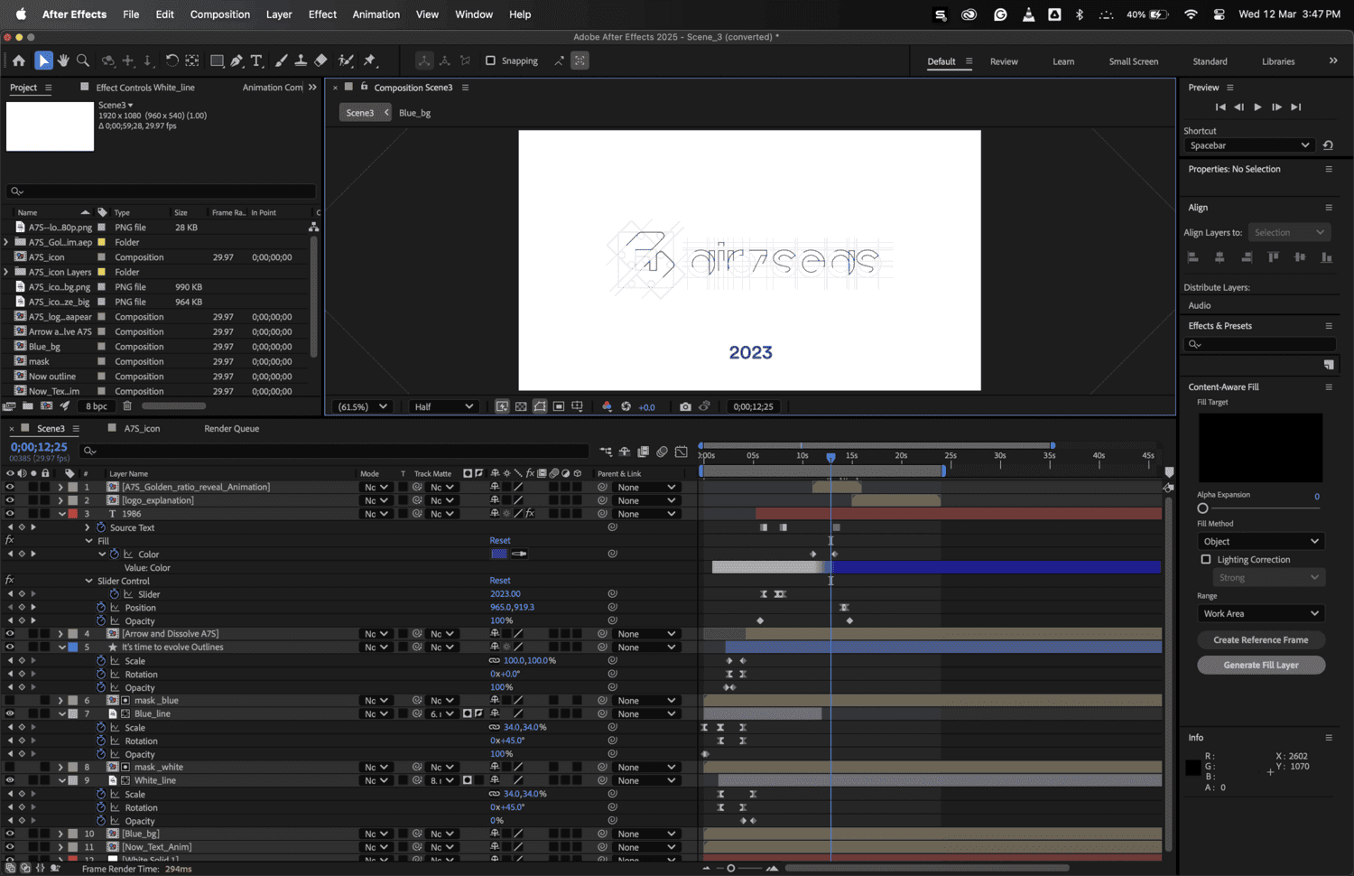Select the Rotation tool

coord(172,61)
